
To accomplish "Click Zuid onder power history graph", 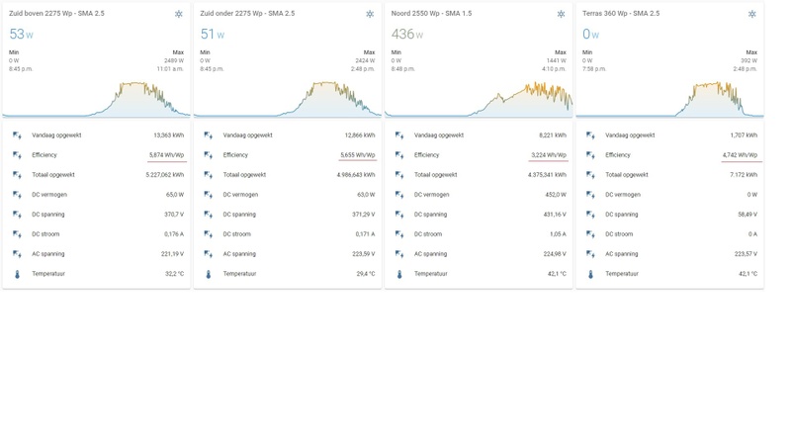I will coord(287,99).
